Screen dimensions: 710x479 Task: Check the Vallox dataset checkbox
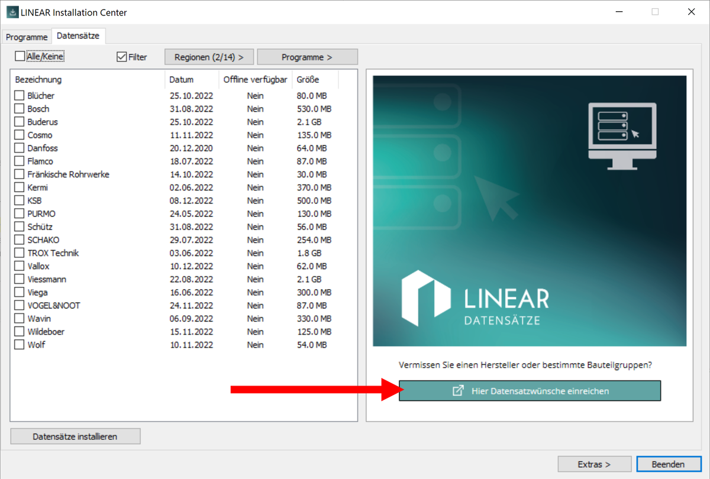click(x=20, y=266)
